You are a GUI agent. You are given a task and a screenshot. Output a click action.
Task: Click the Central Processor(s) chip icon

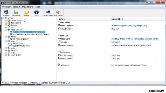pyautogui.click(x=9, y=21)
